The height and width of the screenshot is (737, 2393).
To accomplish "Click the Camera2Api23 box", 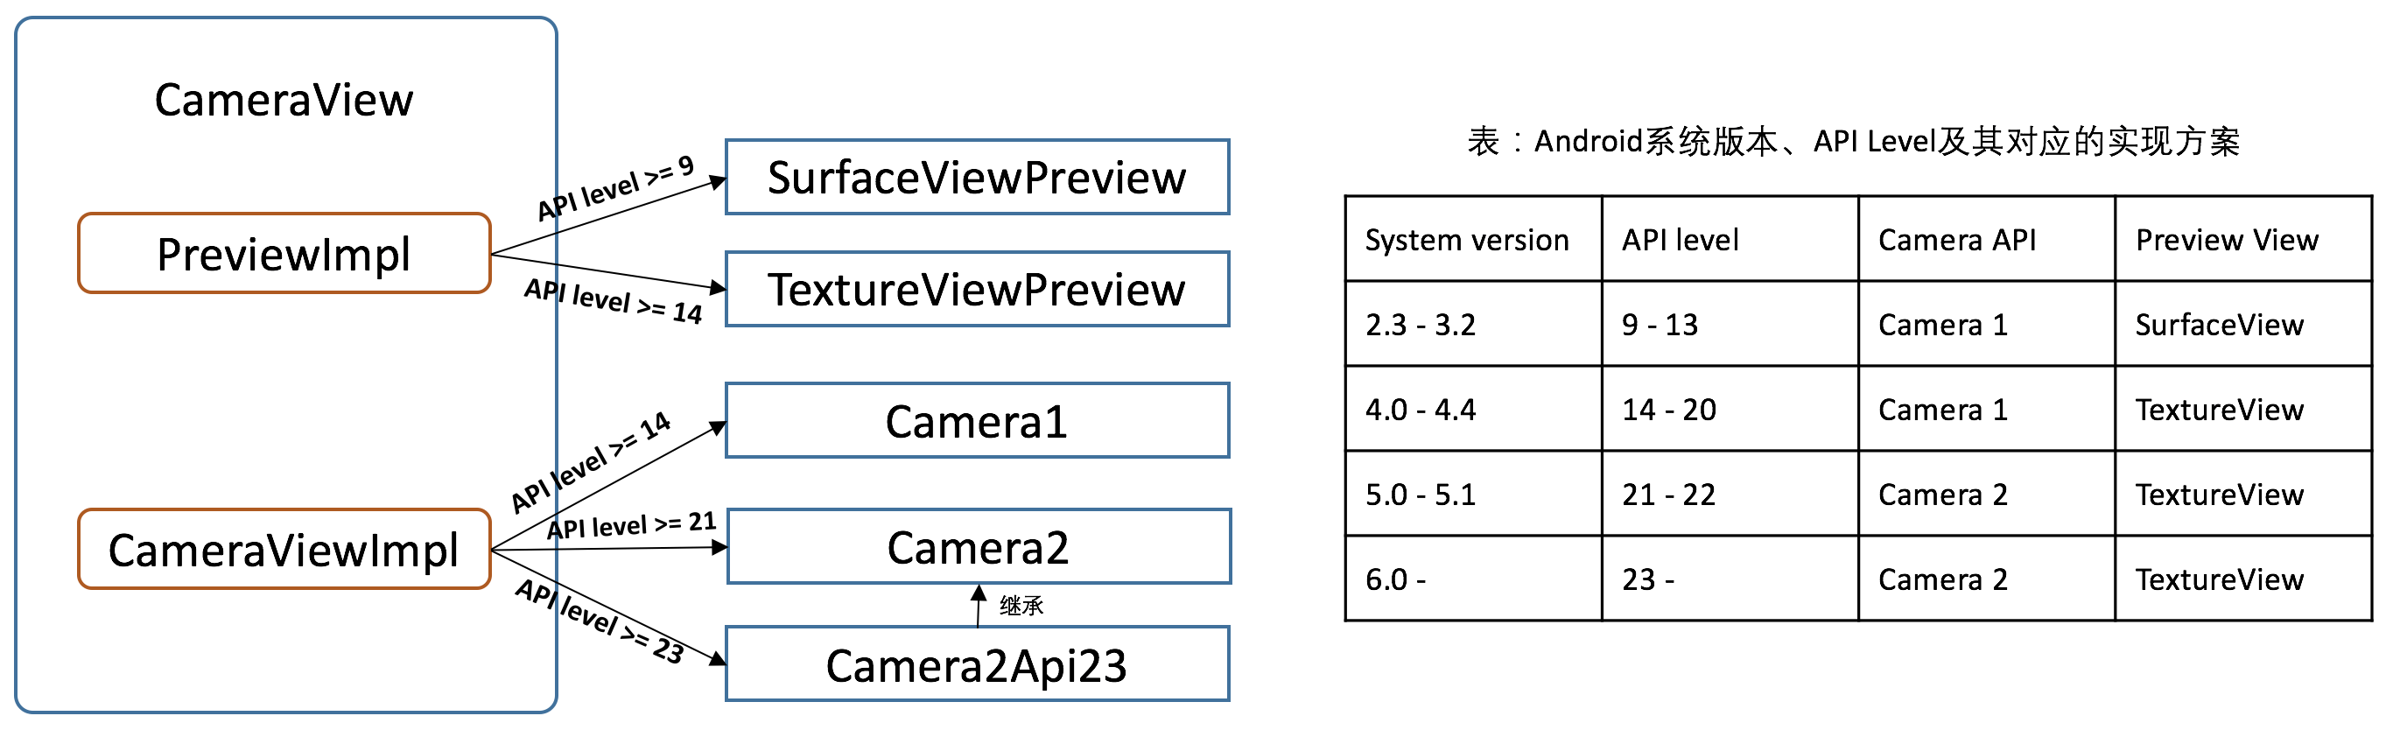I will [976, 664].
